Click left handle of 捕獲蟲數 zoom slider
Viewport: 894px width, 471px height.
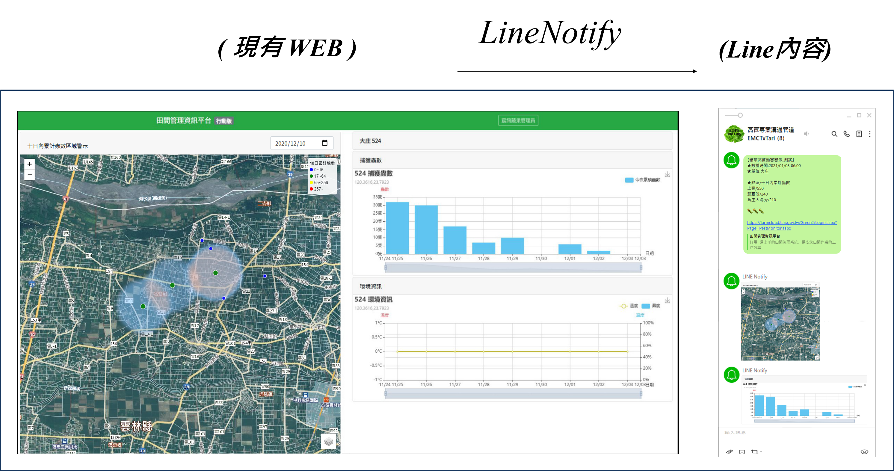point(386,267)
